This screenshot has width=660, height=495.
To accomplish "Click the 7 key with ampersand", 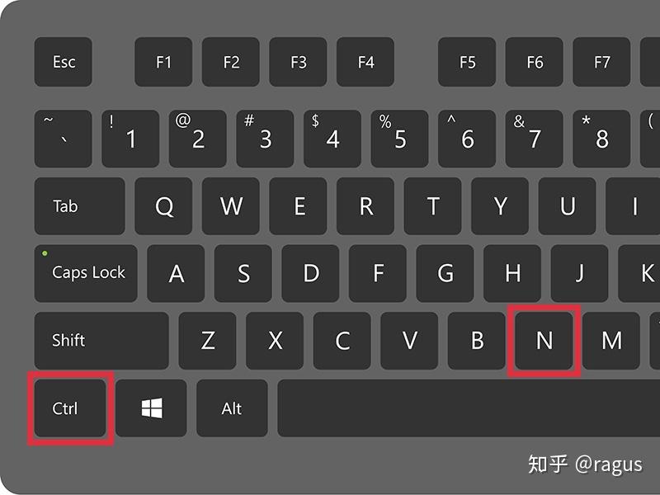I will tap(534, 139).
